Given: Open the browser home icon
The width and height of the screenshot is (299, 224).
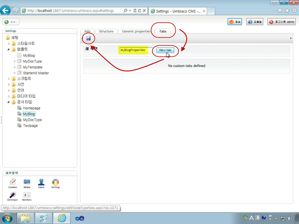Looking at the screenshot, I should pos(280,11).
